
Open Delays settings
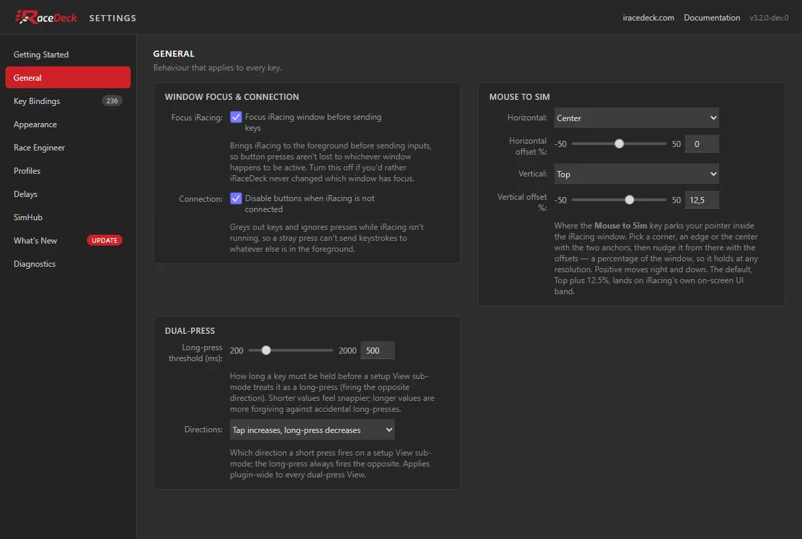coord(68,194)
